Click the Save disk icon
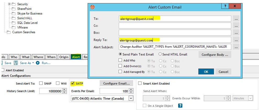Image resolution: width=259 pixels, height=110 pixels. pos(2,63)
